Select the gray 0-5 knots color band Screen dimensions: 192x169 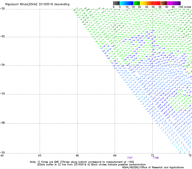click(x=116, y=3)
